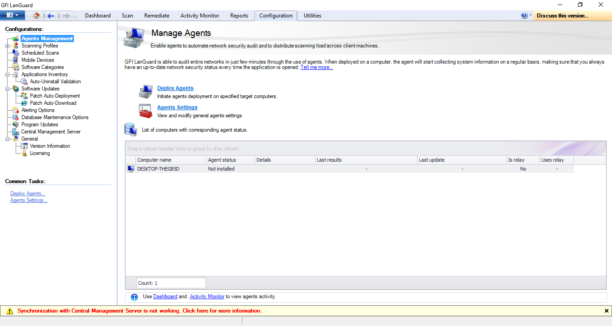Click the Agents Management tree icon
The width and height of the screenshot is (612, 326).
16,39
